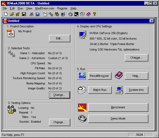The width and height of the screenshot is (159, 138).
Task: Click the ResultBrowser magnifier icon in Run
Action: click(81, 76)
